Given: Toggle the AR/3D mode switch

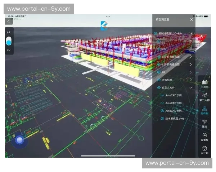Looking at the screenshot, I should 9,40.
